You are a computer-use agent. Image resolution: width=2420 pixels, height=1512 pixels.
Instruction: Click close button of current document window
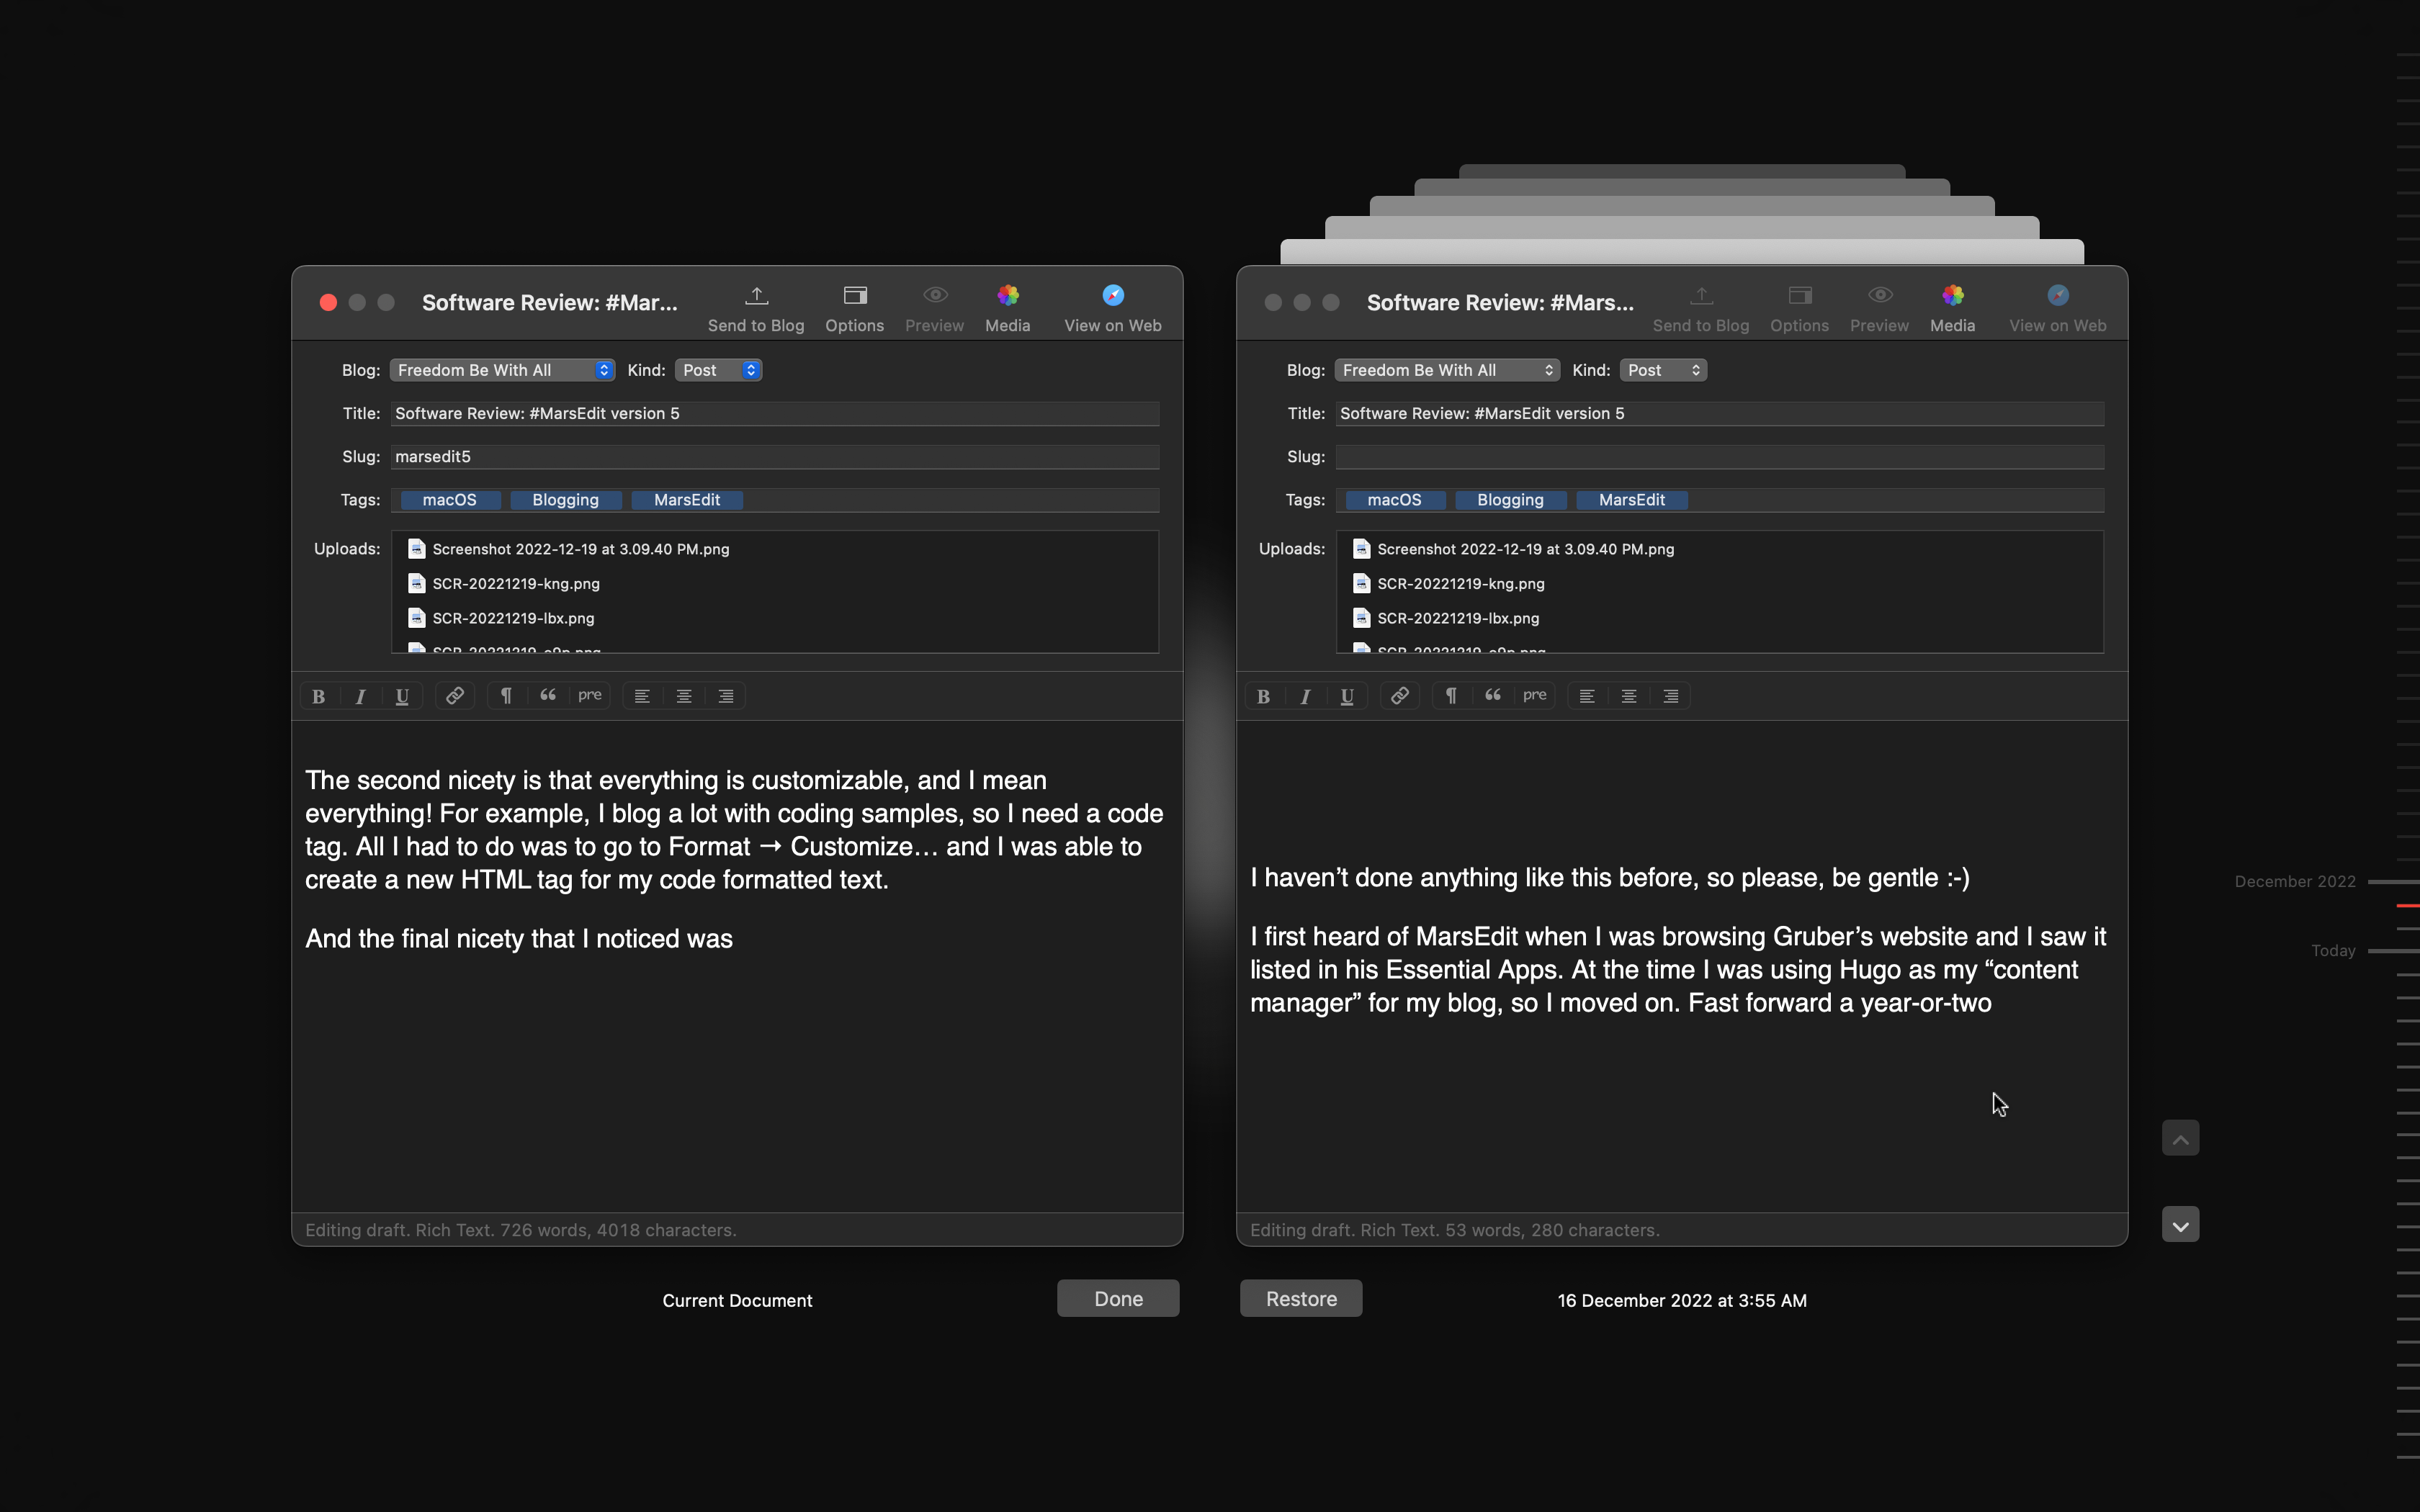328,302
